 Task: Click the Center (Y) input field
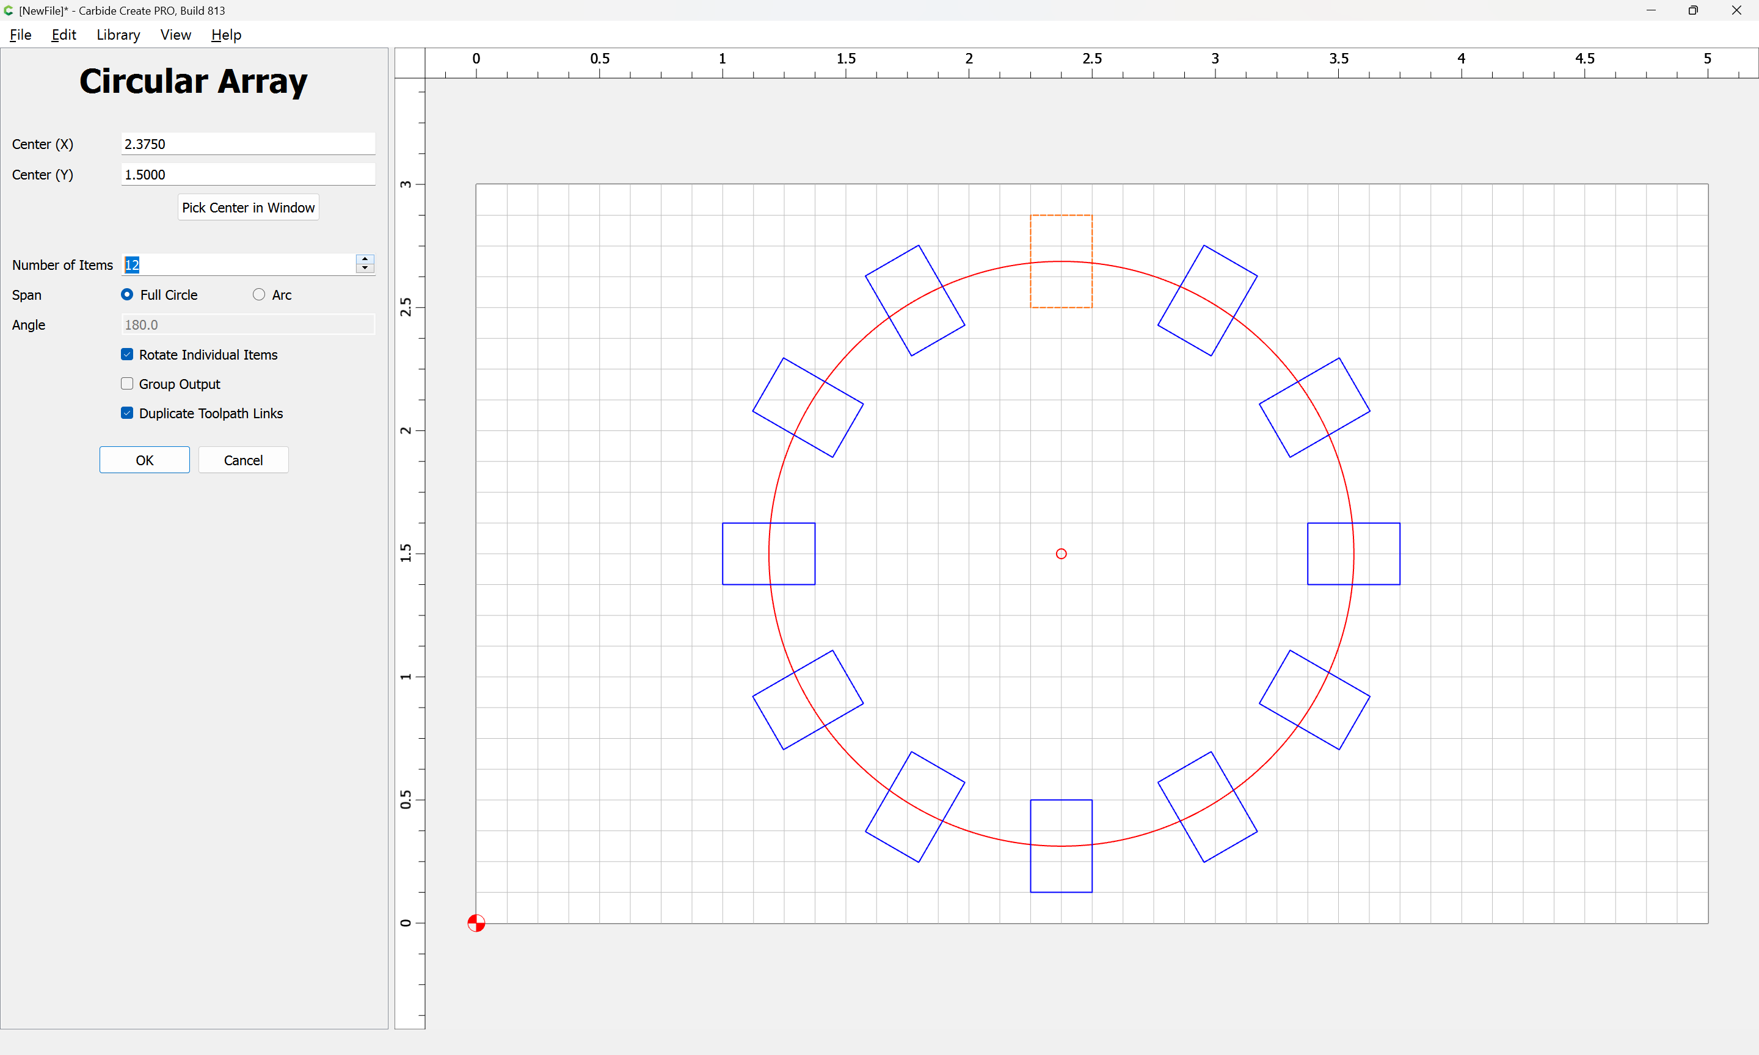click(248, 174)
